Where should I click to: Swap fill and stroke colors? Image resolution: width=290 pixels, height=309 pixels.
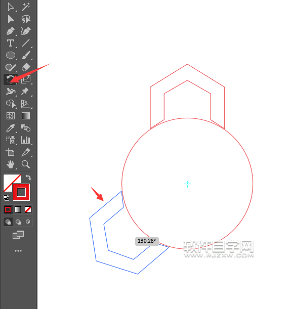pos(28,178)
